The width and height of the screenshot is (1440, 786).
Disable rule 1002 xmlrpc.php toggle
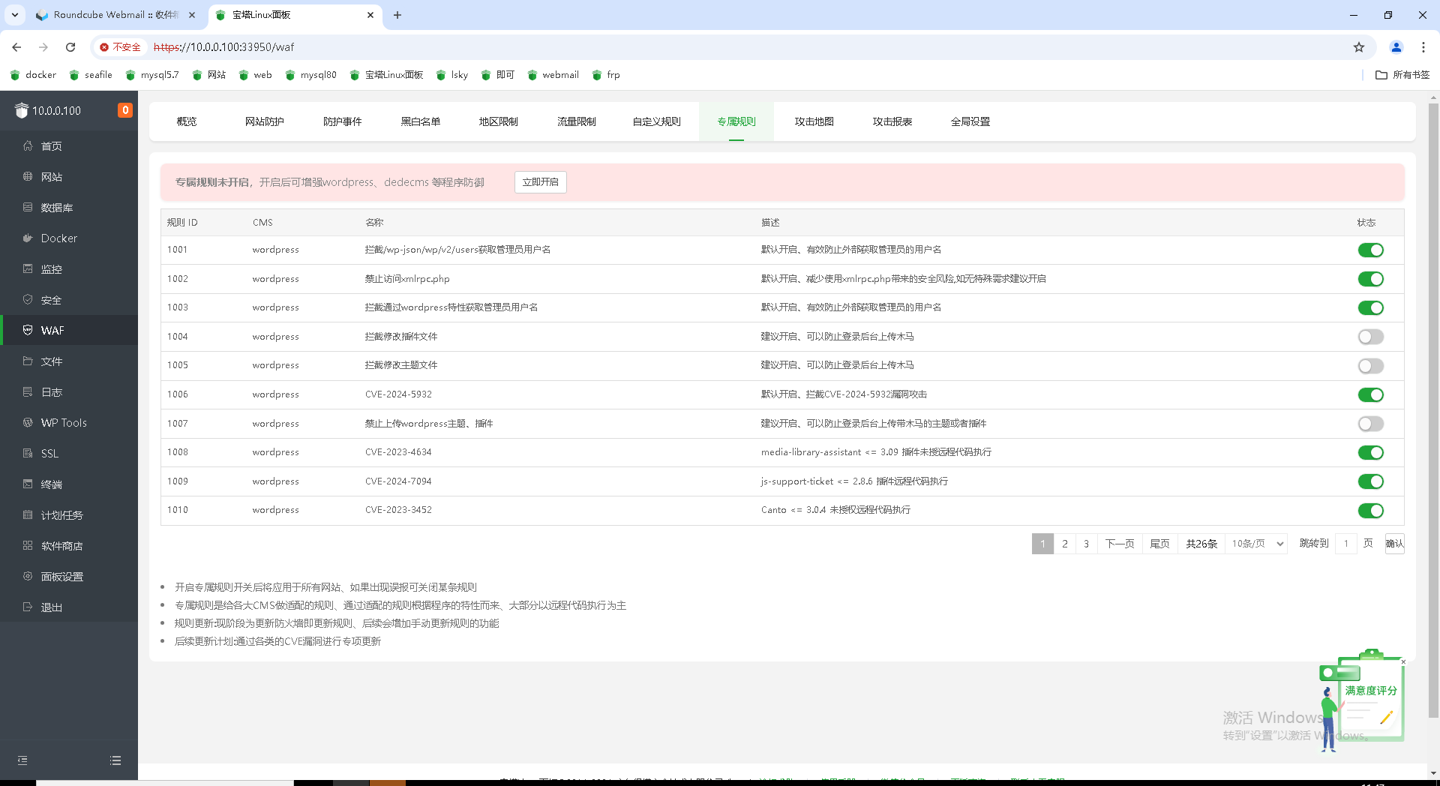(x=1370, y=279)
